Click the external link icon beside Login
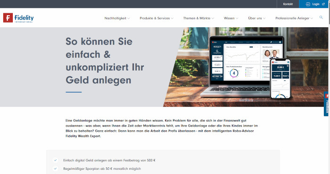 click(323, 4)
